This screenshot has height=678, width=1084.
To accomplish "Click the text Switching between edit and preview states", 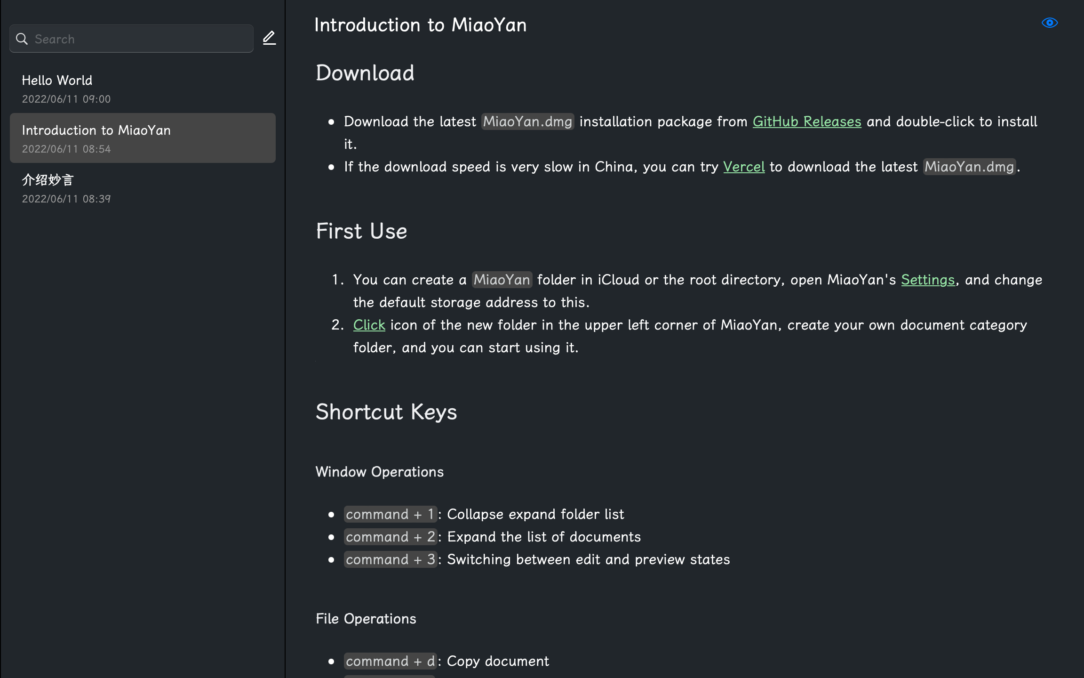I will tap(589, 559).
